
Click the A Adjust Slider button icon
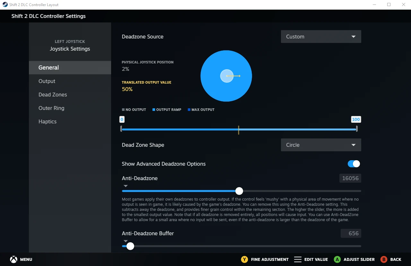click(x=337, y=259)
